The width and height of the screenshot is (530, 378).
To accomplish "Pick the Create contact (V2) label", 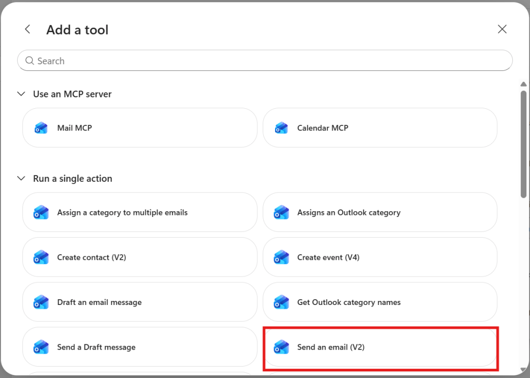I will [x=91, y=257].
